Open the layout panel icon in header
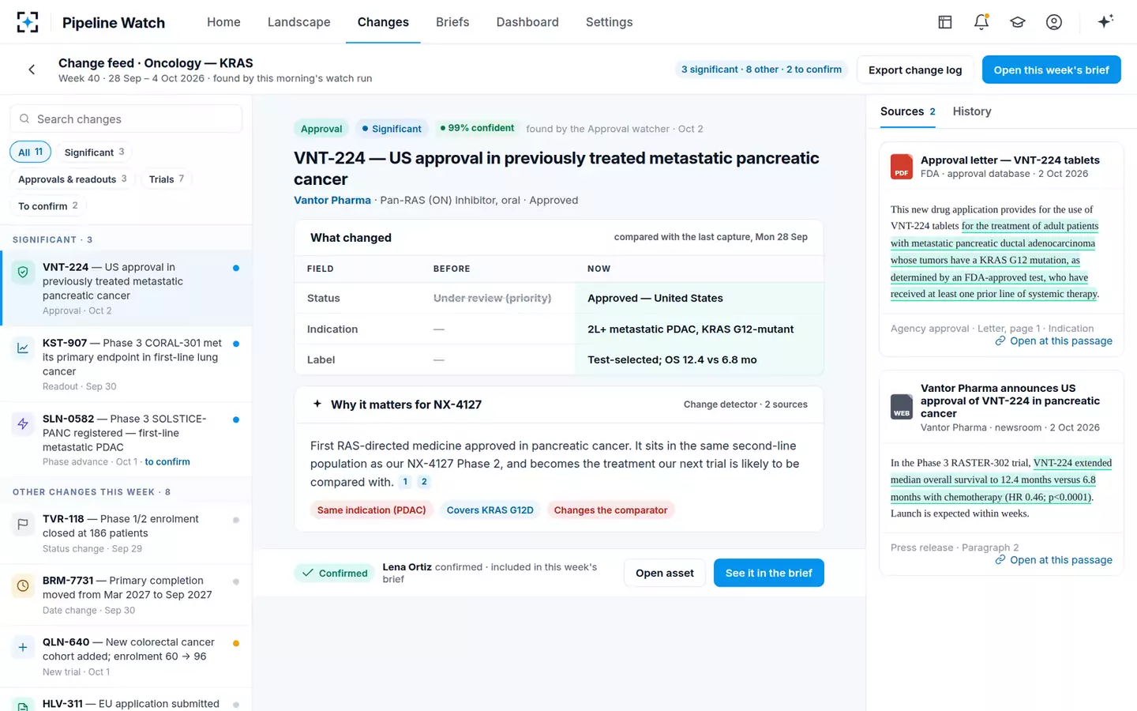This screenshot has width=1137, height=711. [x=945, y=22]
